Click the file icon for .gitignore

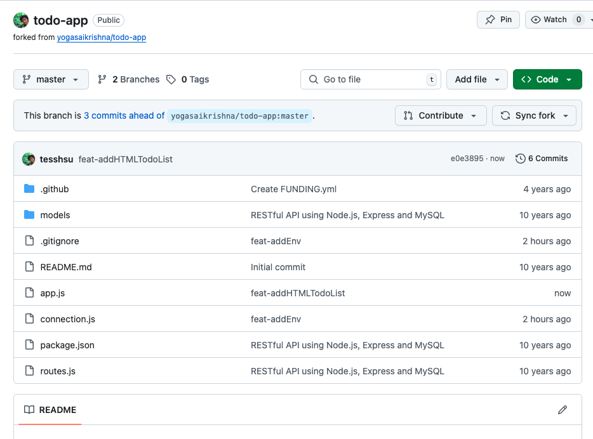29,240
